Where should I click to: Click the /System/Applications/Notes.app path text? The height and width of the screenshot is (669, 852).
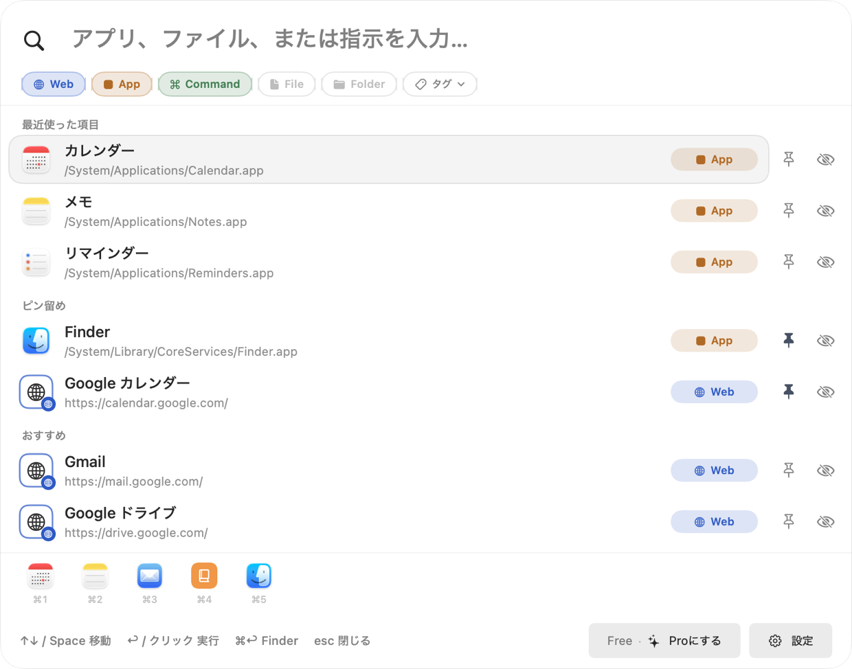tap(156, 222)
